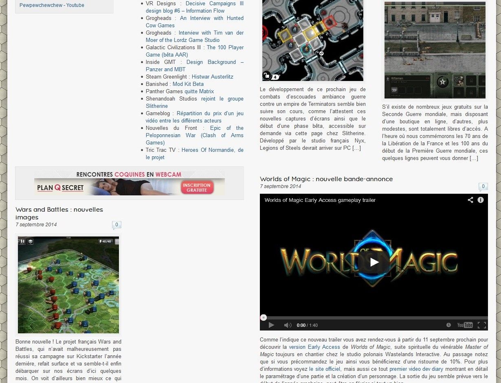This screenshot has height=383, width=501.
Task: Open the Wars and Battles hex map thumbnail
Action: [x=68, y=285]
